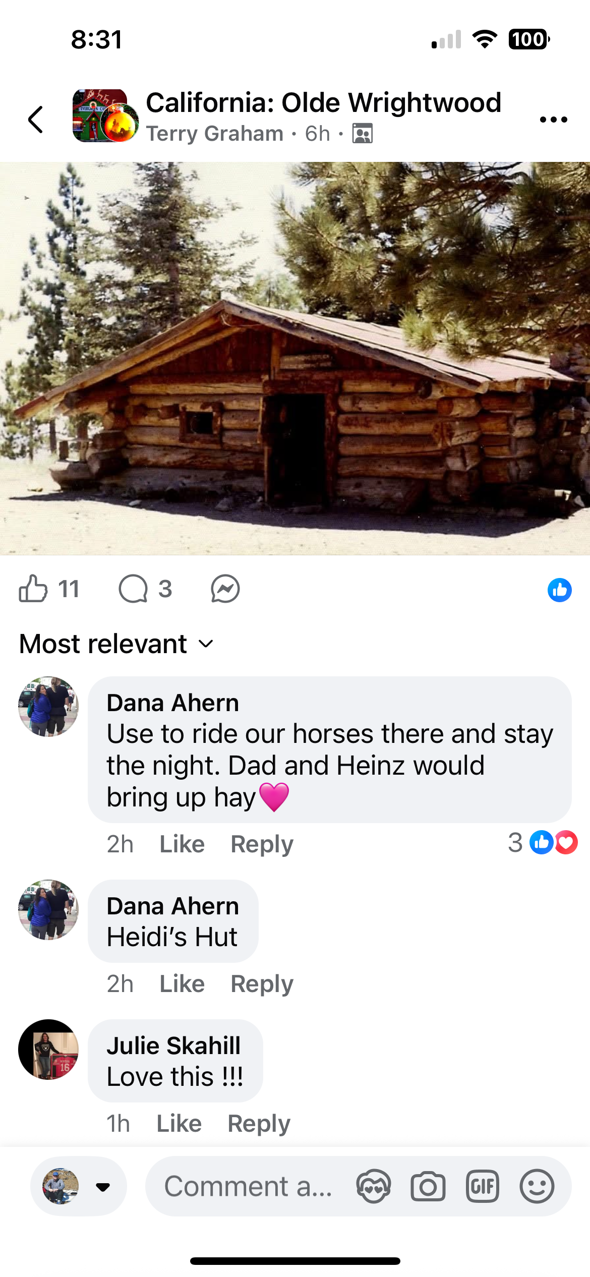This screenshot has height=1277, width=590.
Task: Open California: Olde Wrightwood group page
Action: (x=323, y=103)
